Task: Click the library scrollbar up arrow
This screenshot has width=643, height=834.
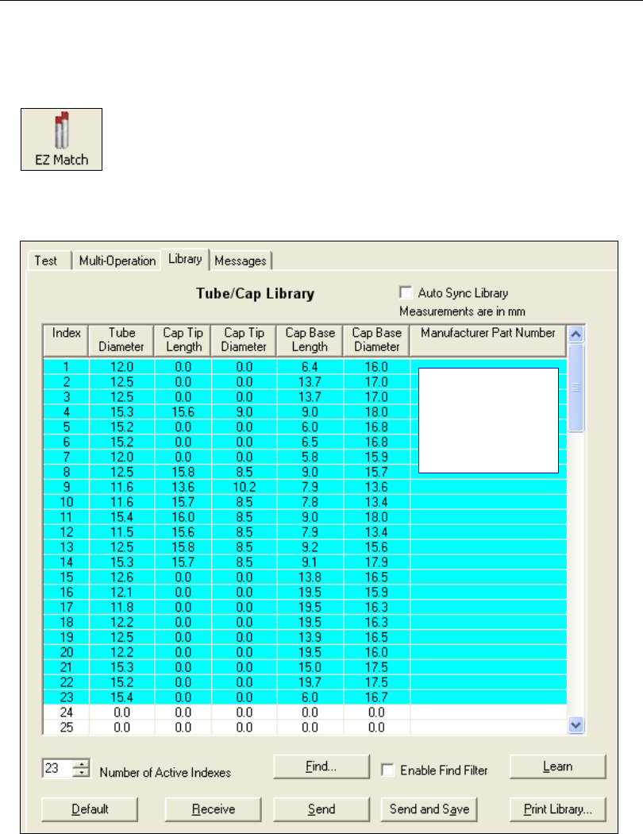Action: point(576,334)
